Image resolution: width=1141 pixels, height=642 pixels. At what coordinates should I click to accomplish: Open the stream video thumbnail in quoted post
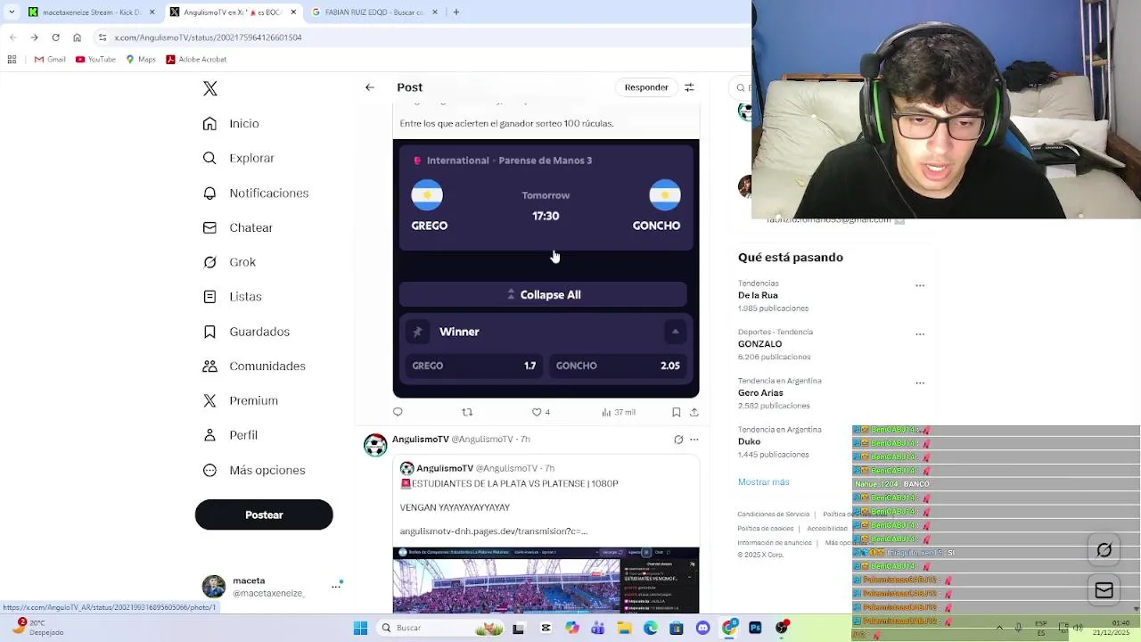(x=546, y=580)
